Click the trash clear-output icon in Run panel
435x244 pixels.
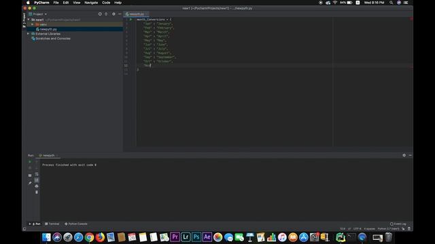coord(37,192)
